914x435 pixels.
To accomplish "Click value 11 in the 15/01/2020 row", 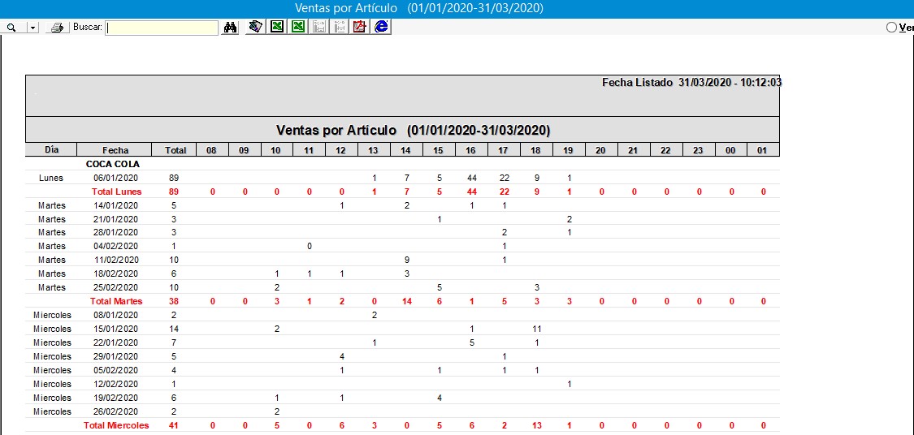I will click(x=537, y=329).
